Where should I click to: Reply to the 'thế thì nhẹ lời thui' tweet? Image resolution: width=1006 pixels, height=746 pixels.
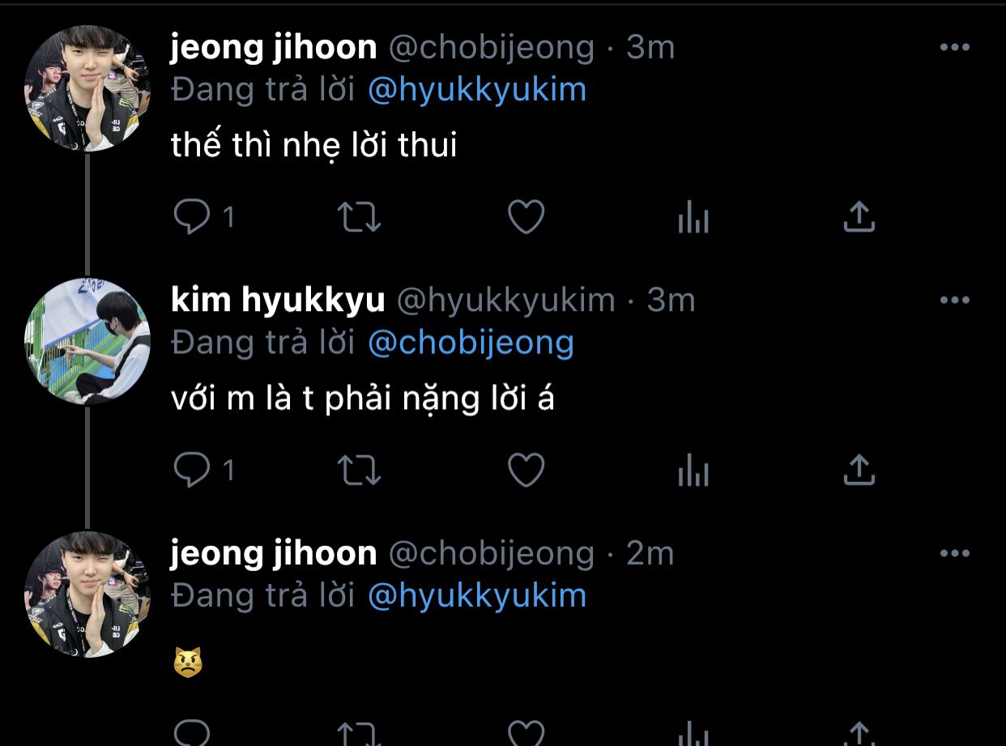(x=192, y=216)
